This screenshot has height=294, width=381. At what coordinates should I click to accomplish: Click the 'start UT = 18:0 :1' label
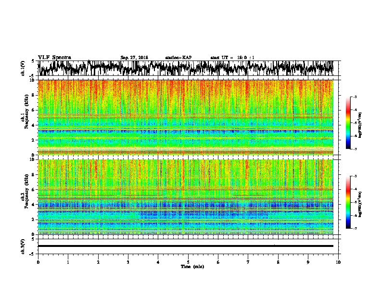(x=232, y=58)
